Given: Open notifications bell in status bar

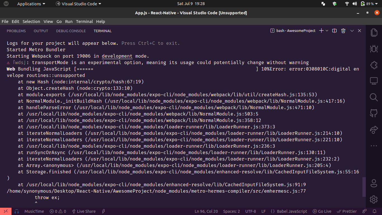Looking at the screenshot, I should [375, 211].
